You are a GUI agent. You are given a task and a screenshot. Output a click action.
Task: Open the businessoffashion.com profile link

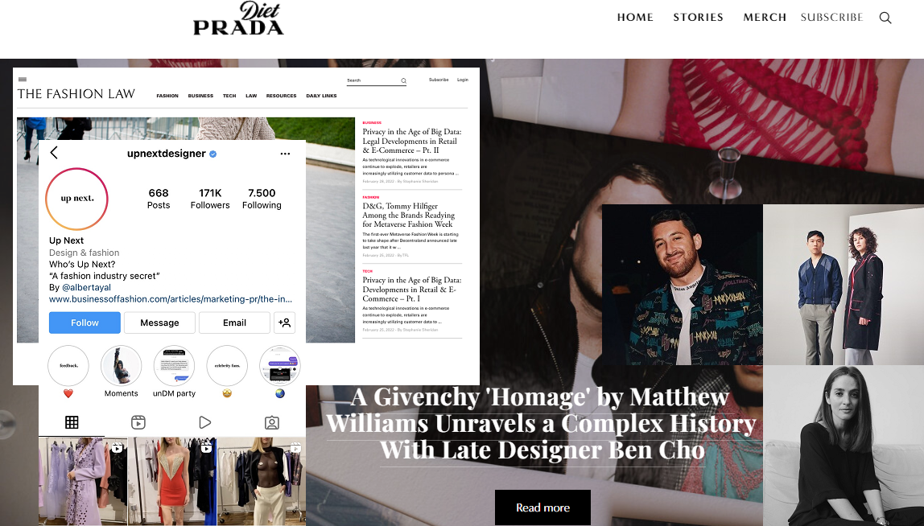tap(171, 299)
